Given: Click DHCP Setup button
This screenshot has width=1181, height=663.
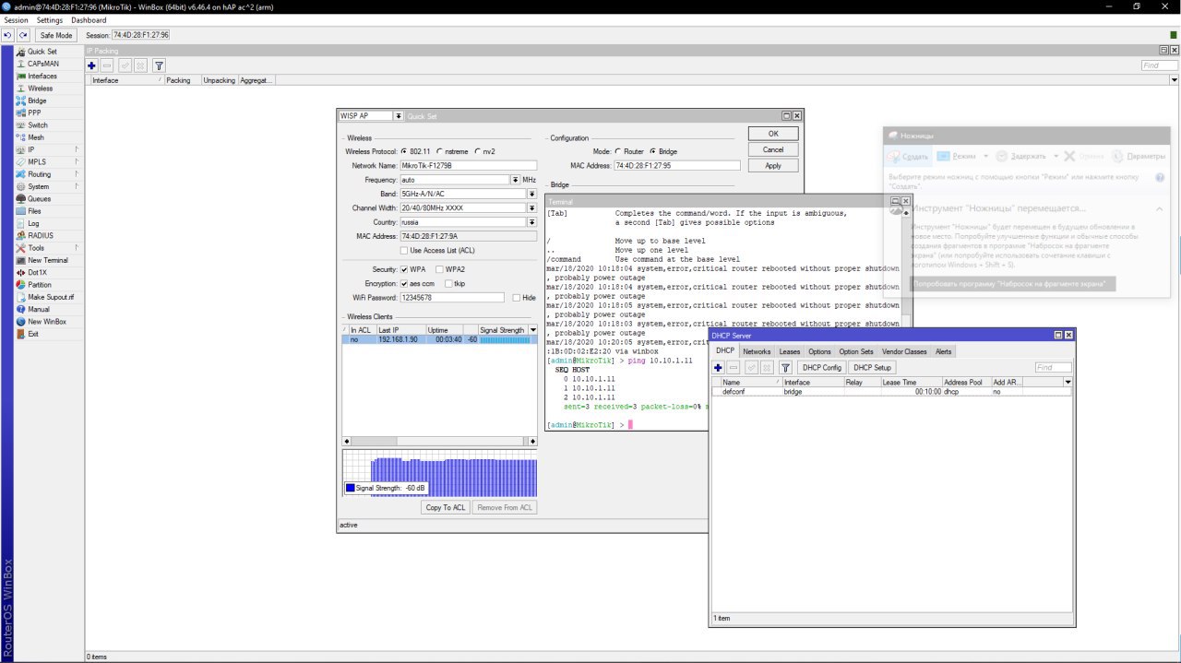Looking at the screenshot, I should (x=872, y=367).
